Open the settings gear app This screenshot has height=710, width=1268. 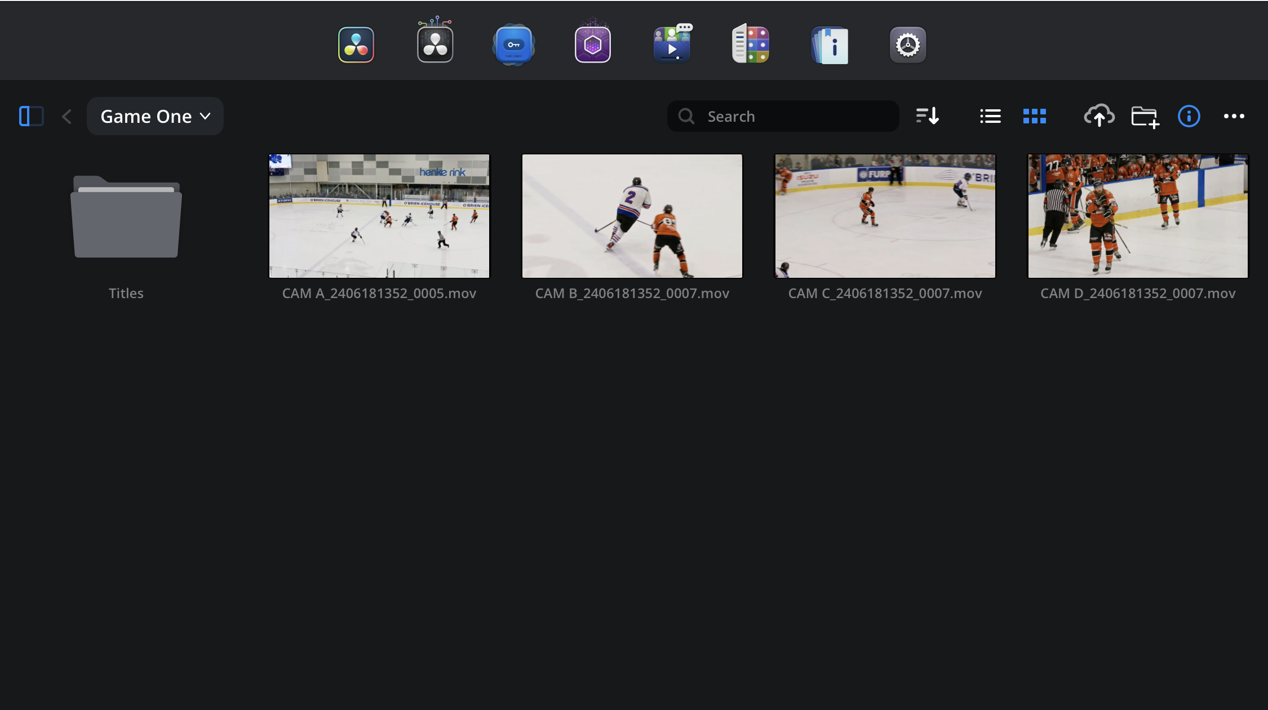tap(907, 44)
